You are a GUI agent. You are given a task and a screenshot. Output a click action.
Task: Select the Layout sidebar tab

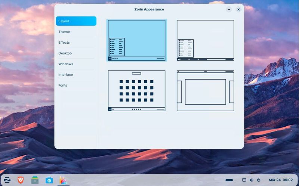click(76, 21)
